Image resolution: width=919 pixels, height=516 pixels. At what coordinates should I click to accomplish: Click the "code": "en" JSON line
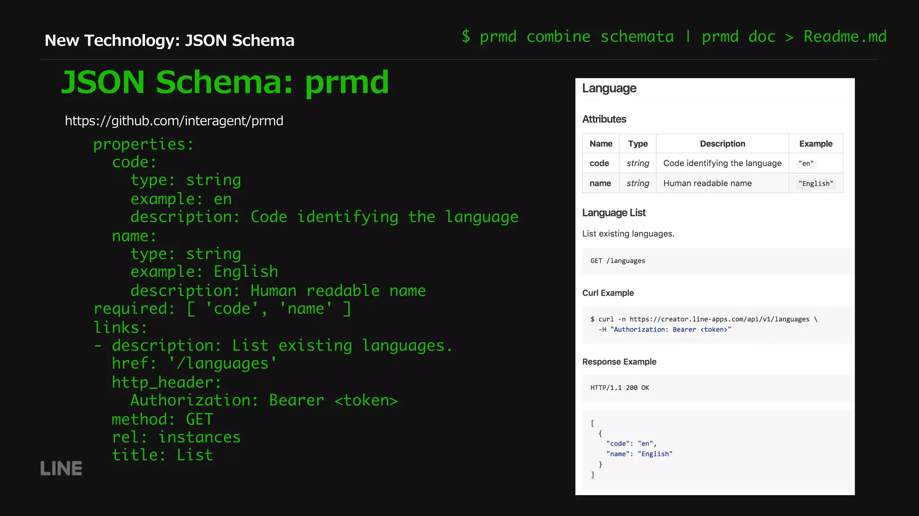631,444
